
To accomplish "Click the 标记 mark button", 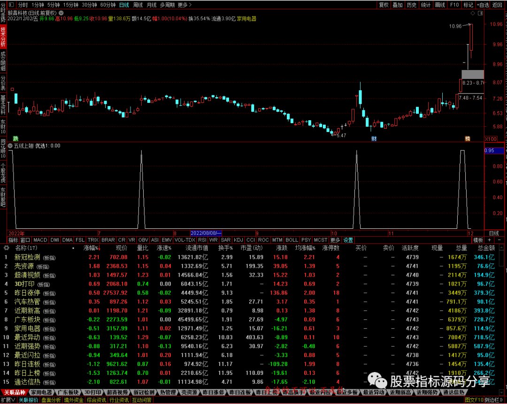I will (x=468, y=5).
